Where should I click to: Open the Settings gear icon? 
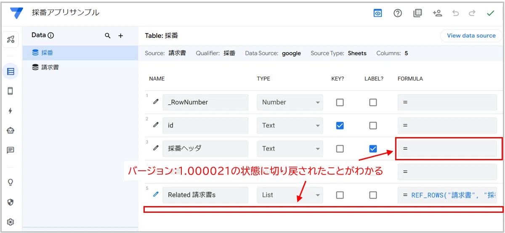pos(11,222)
